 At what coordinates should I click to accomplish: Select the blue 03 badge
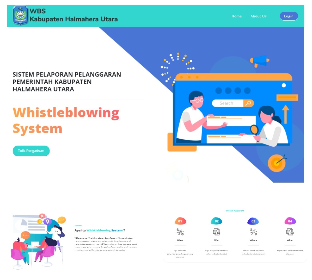click(x=253, y=221)
